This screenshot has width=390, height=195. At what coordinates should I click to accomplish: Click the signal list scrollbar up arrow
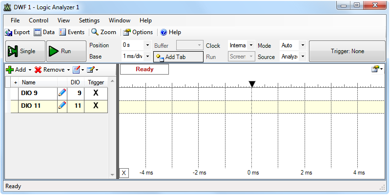pyautogui.click(x=112, y=81)
